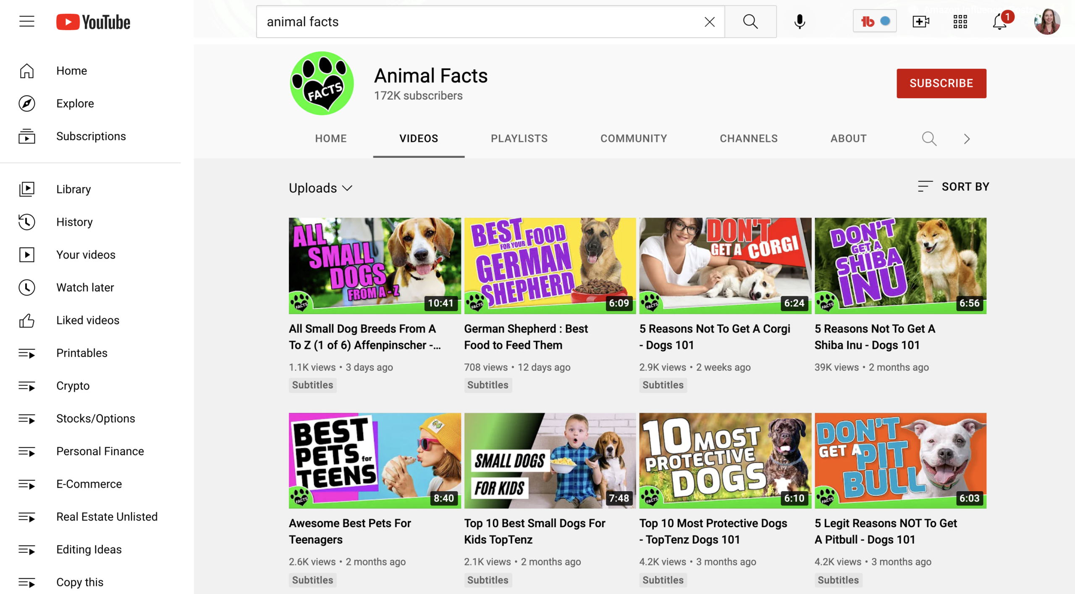Select the VIDEOS tab
This screenshot has height=594, width=1075.
tap(419, 139)
